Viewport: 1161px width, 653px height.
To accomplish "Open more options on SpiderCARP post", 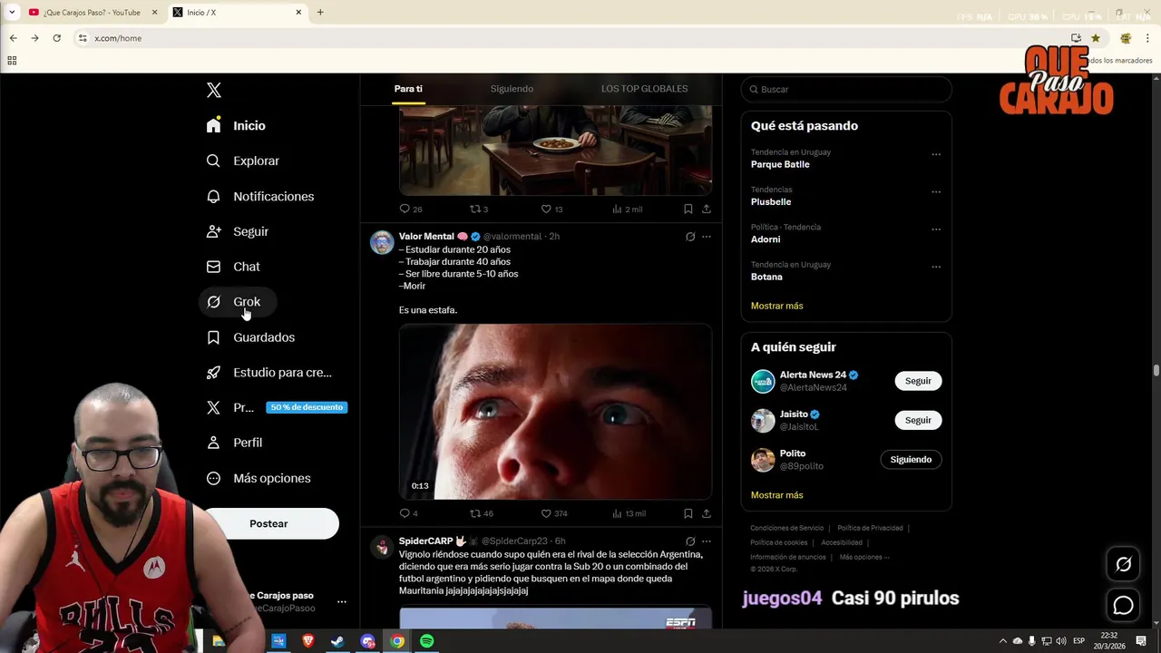I will tap(706, 541).
